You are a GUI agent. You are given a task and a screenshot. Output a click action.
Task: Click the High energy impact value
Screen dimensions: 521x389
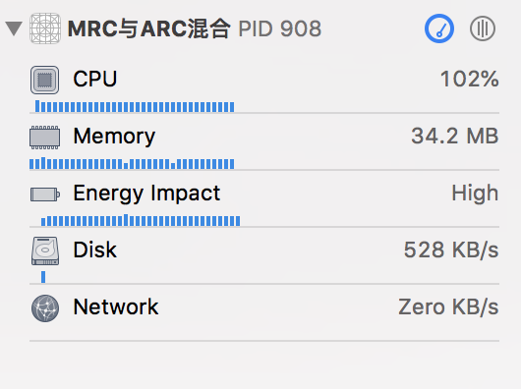click(475, 194)
